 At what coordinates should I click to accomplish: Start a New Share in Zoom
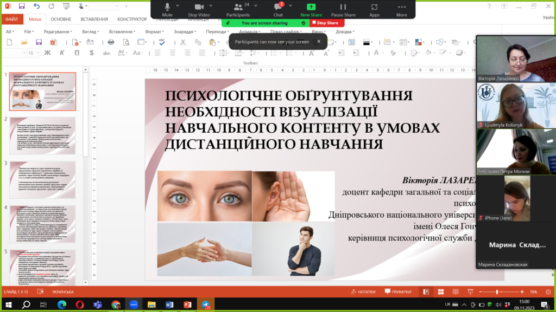[311, 10]
